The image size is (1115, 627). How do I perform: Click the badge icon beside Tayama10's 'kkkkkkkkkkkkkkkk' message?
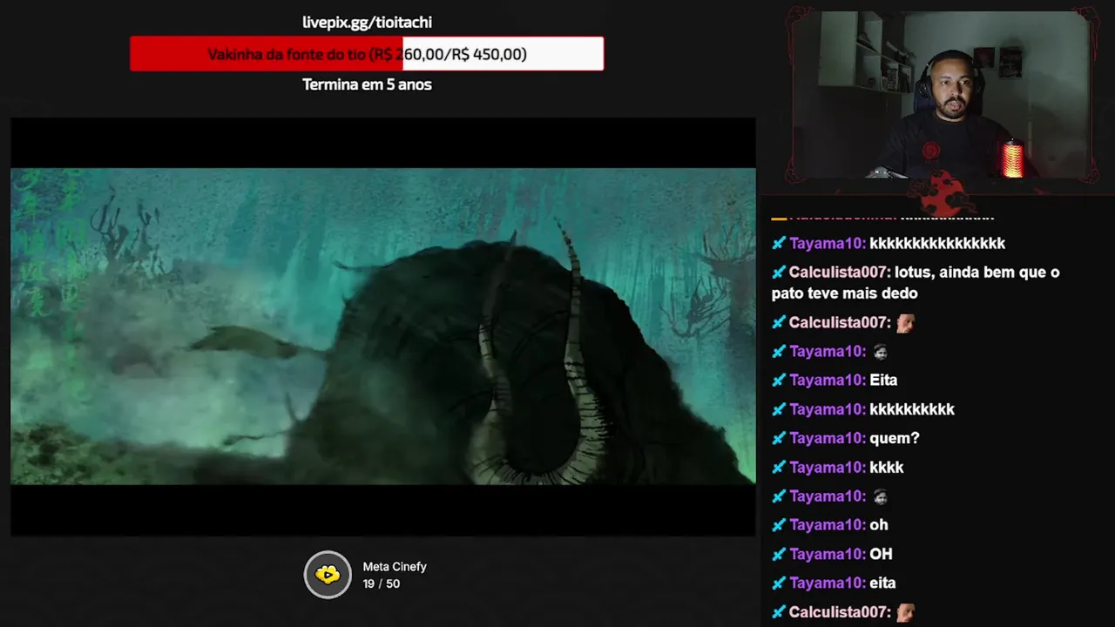[779, 243]
